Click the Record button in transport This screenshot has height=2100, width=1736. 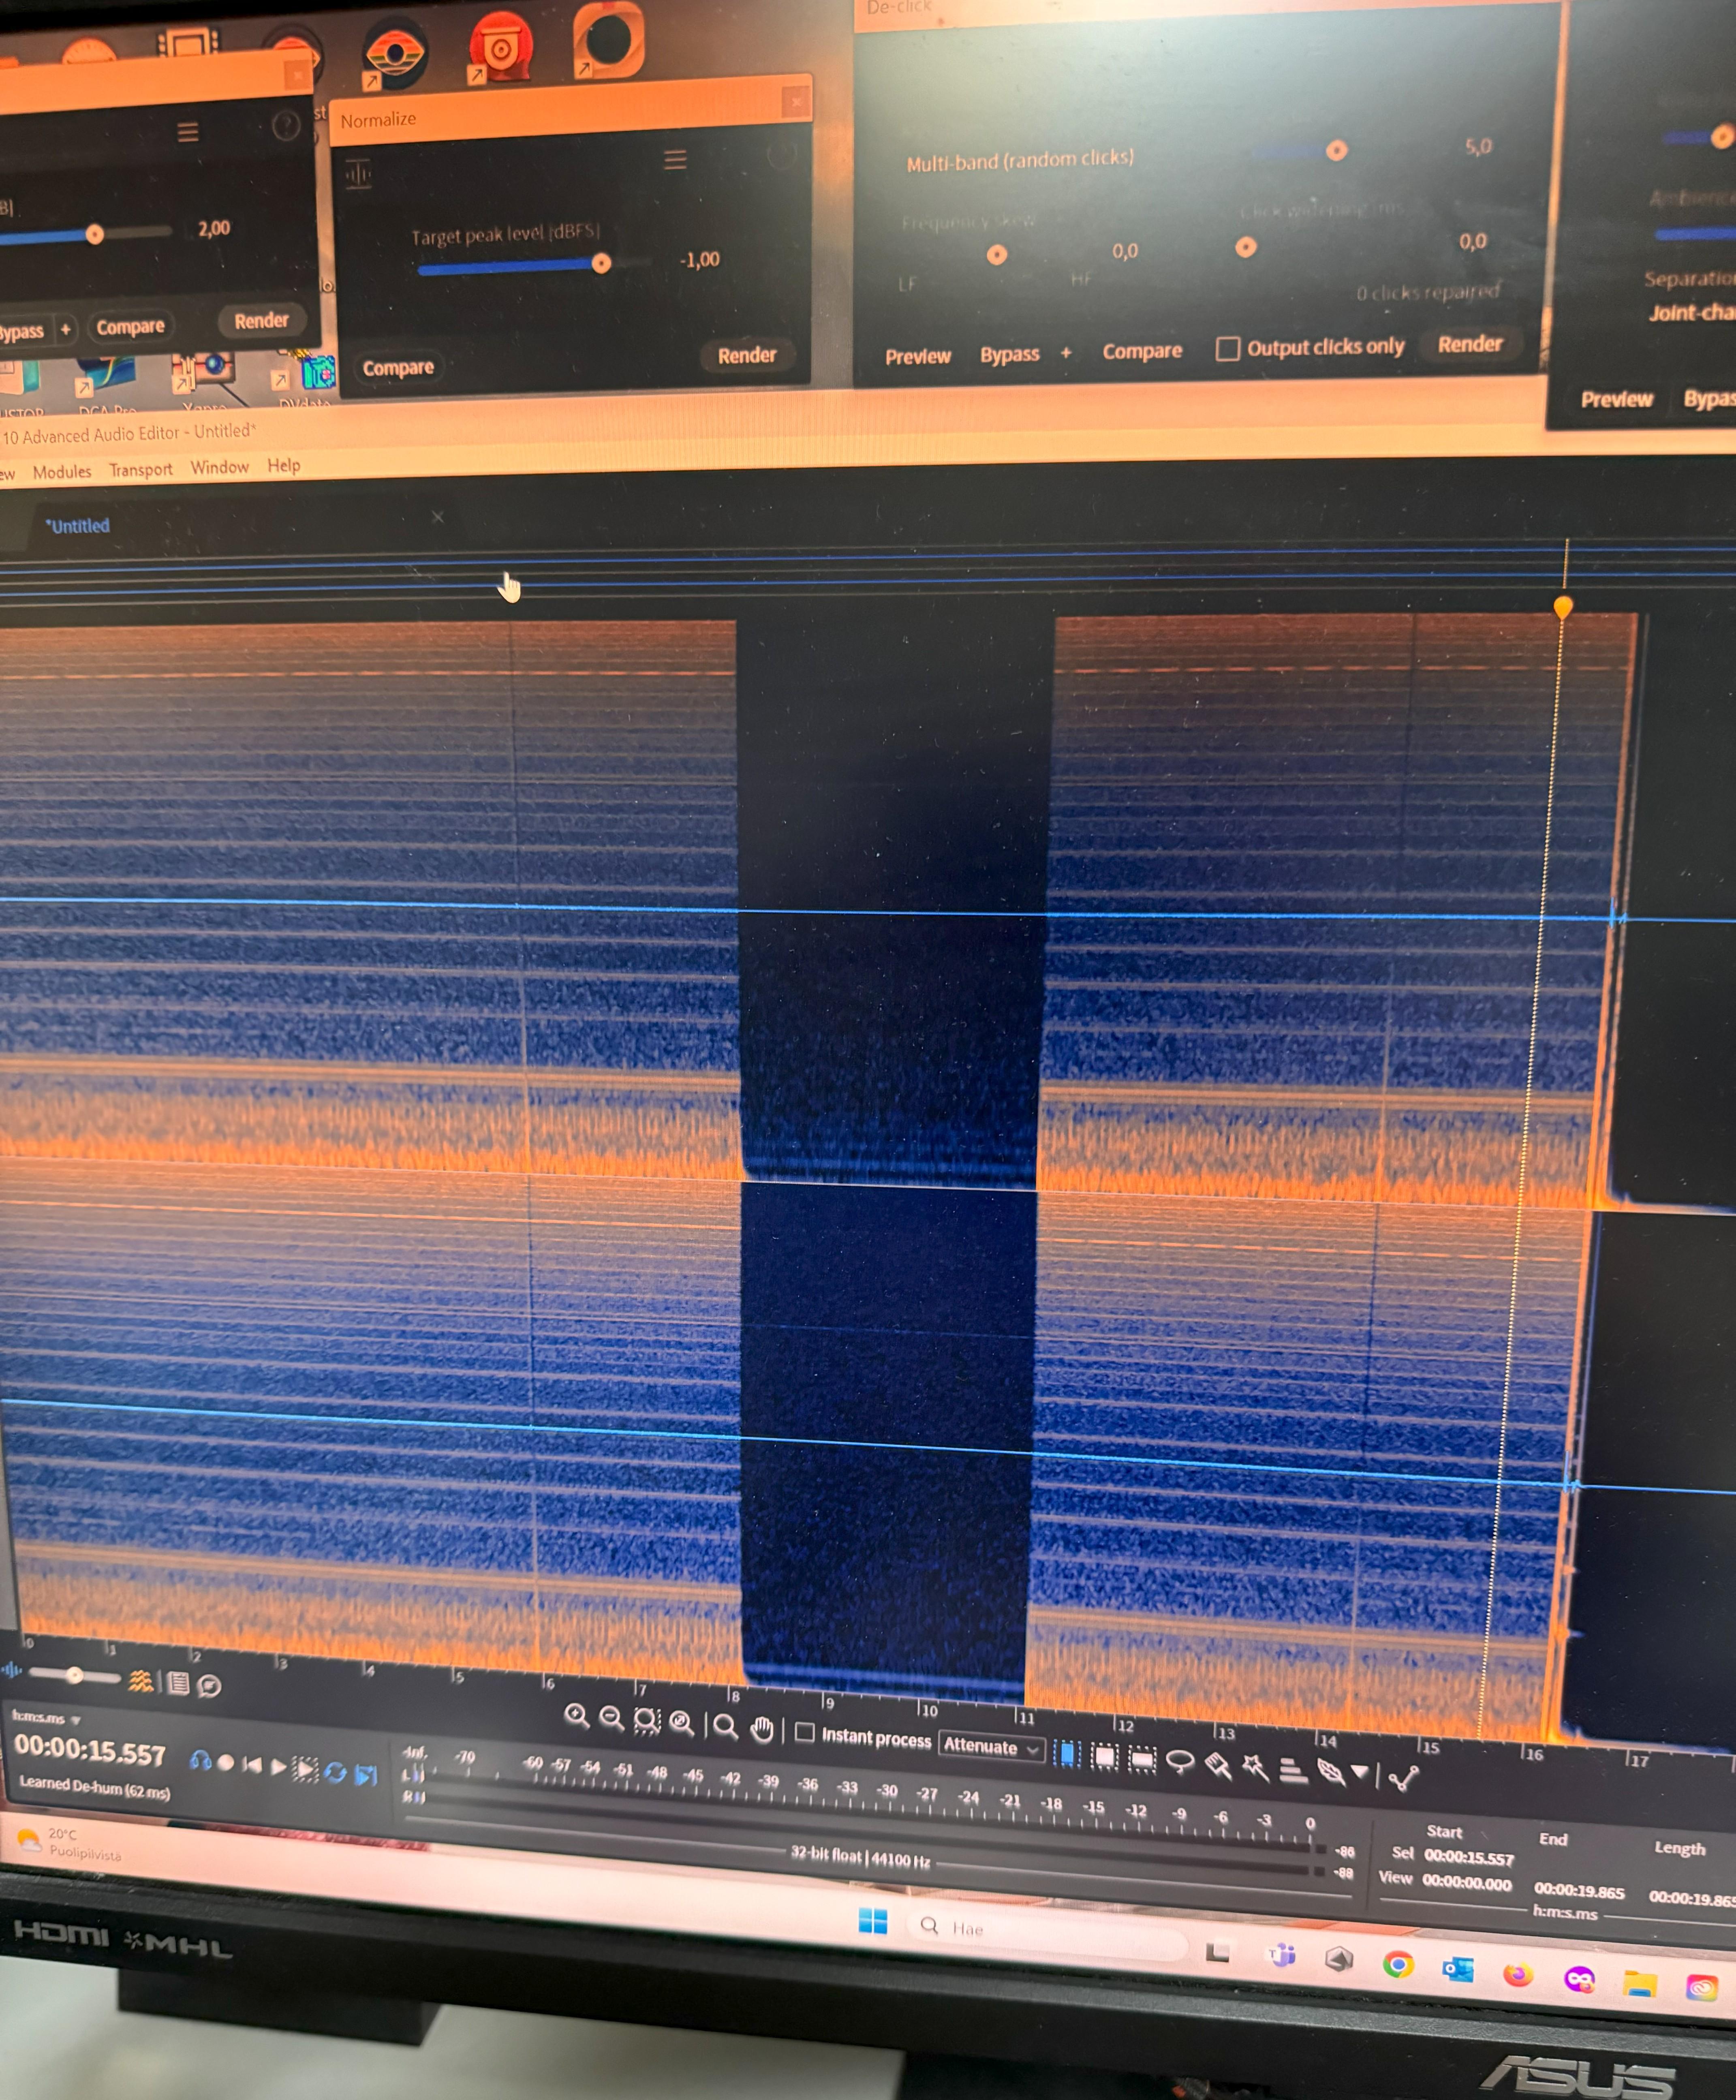click(226, 1763)
